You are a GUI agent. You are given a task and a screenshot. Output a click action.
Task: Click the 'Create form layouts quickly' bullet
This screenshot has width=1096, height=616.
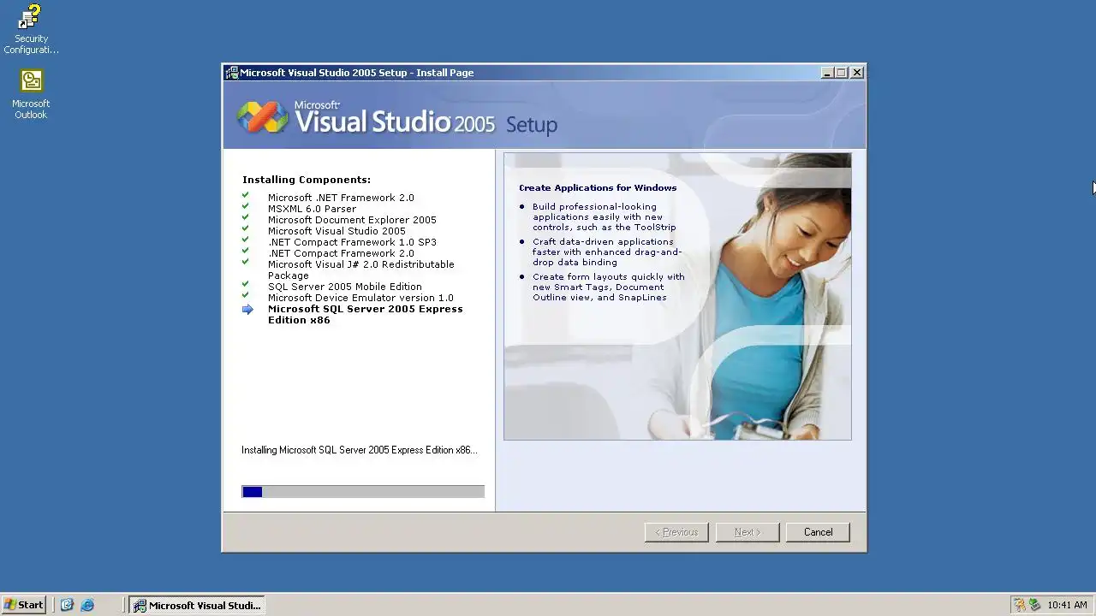608,287
